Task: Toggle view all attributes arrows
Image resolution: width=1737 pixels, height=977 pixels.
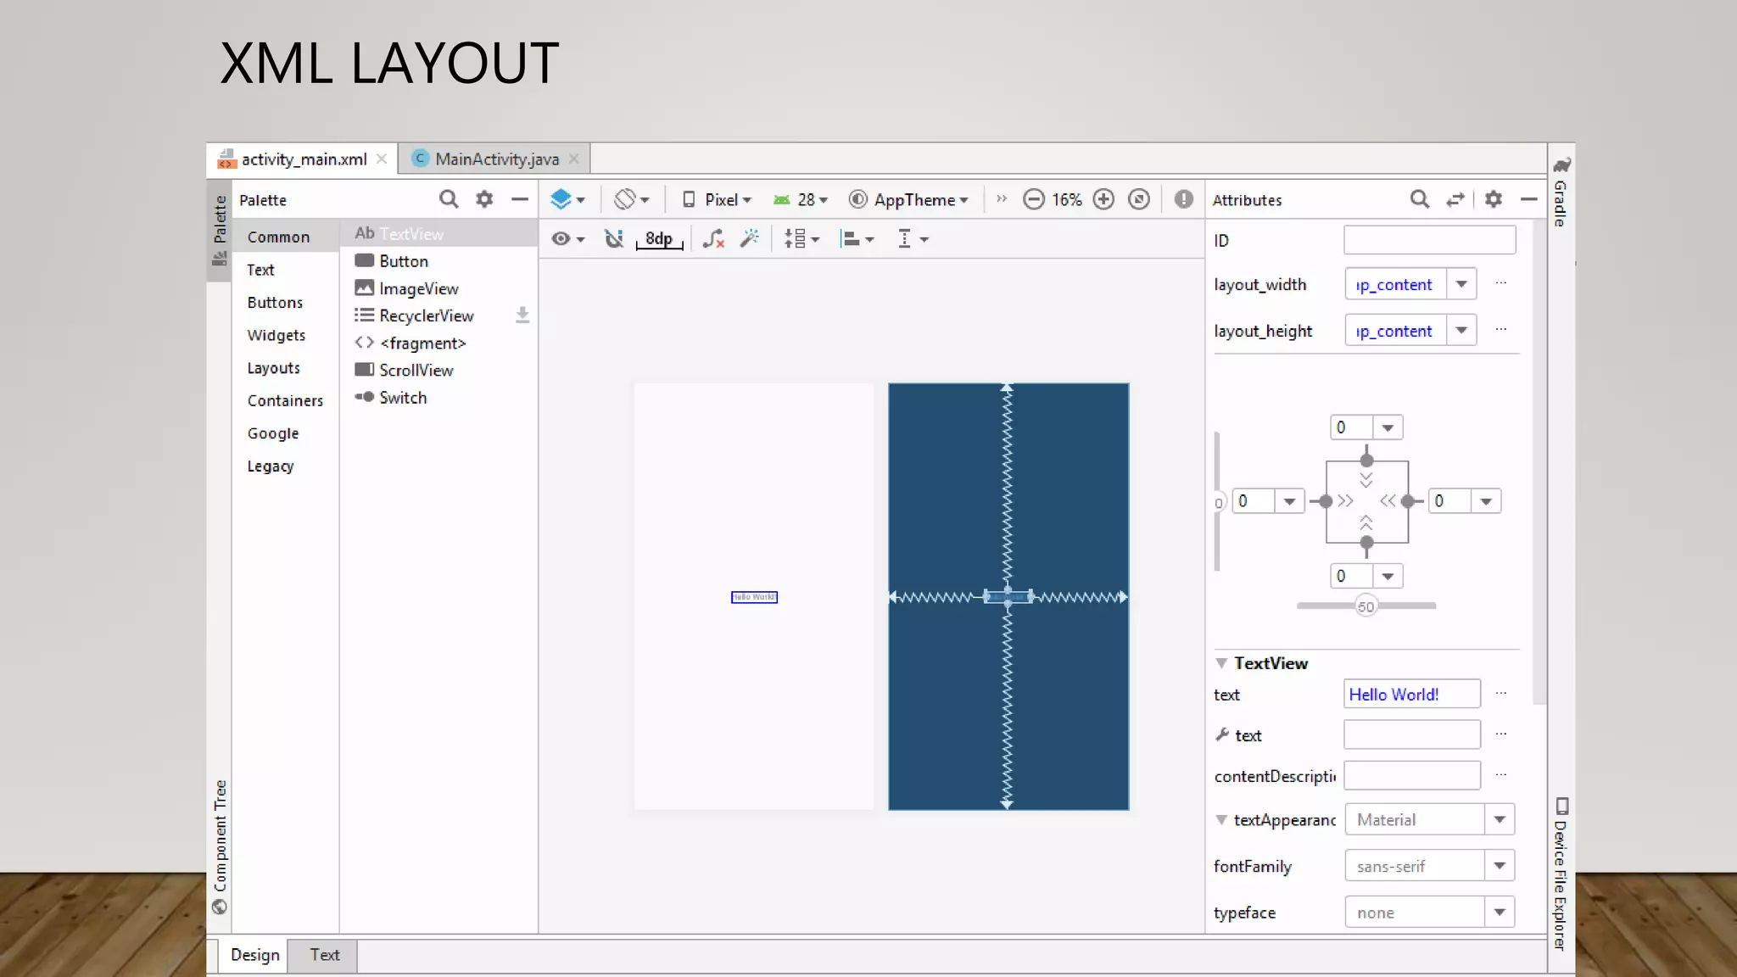Action: 1455,199
